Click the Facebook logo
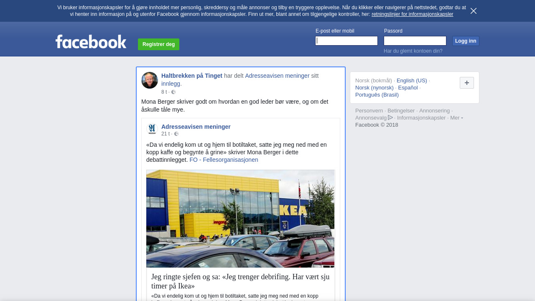 (91, 41)
